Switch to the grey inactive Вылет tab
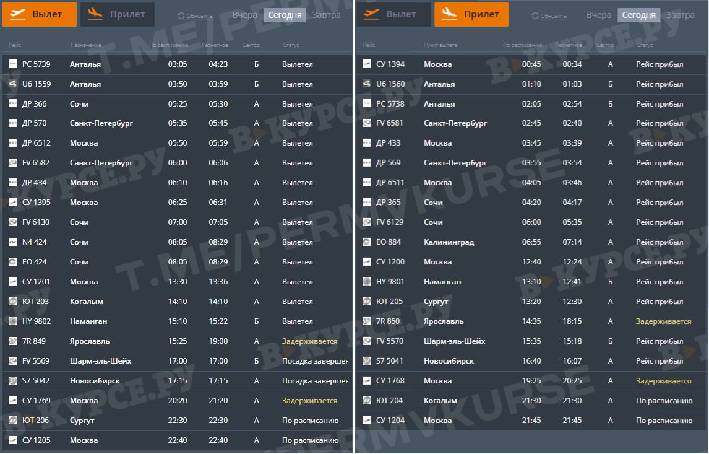The width and height of the screenshot is (709, 454). 393,14
